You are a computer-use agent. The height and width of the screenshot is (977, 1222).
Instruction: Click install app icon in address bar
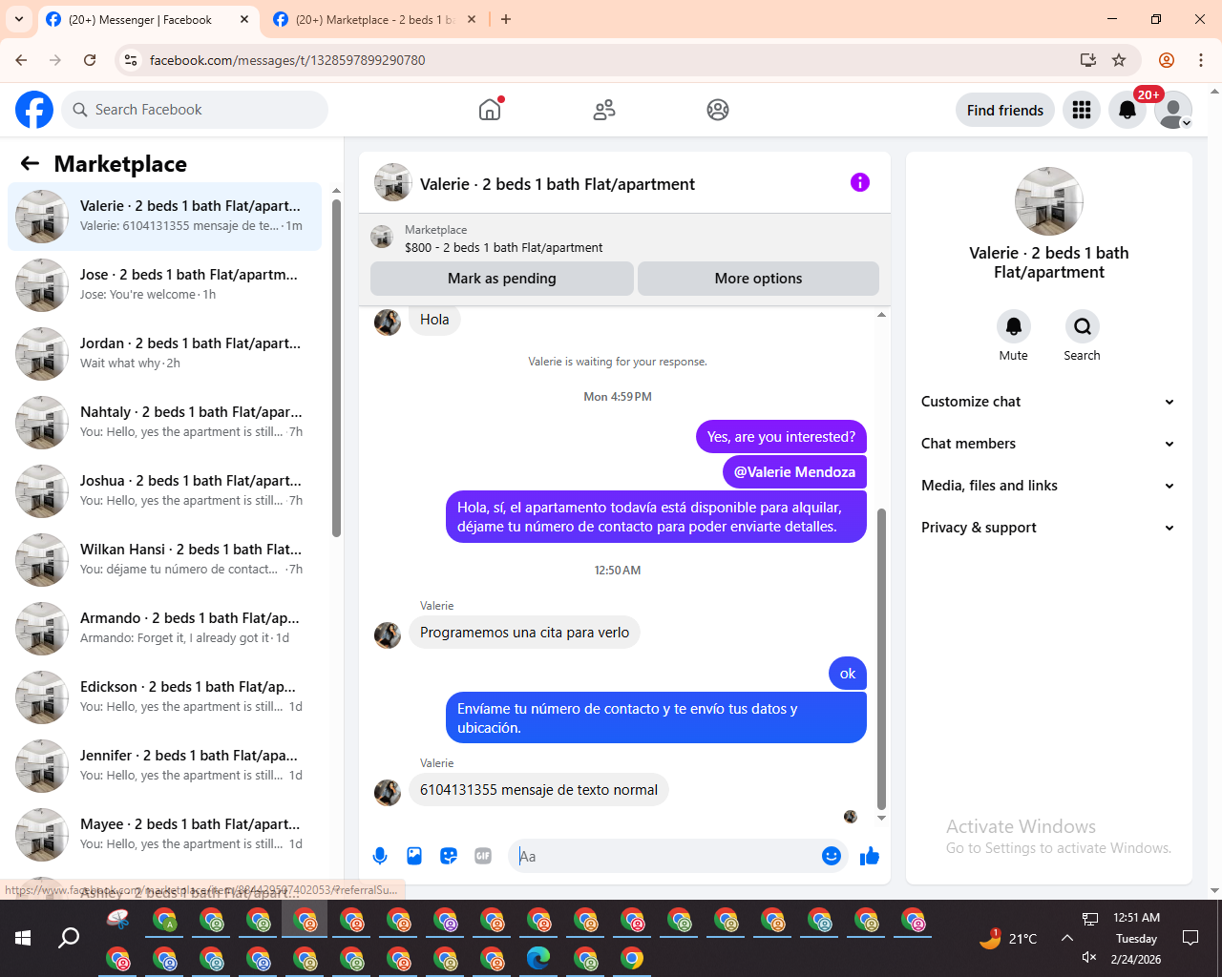point(1087,60)
